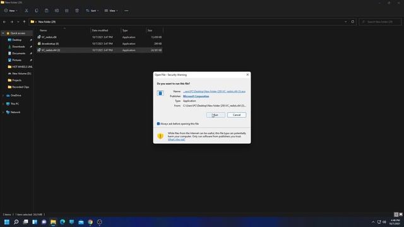Open taskbar Search magnifier icon
Viewport: 404px width, 227px height.
click(16, 222)
